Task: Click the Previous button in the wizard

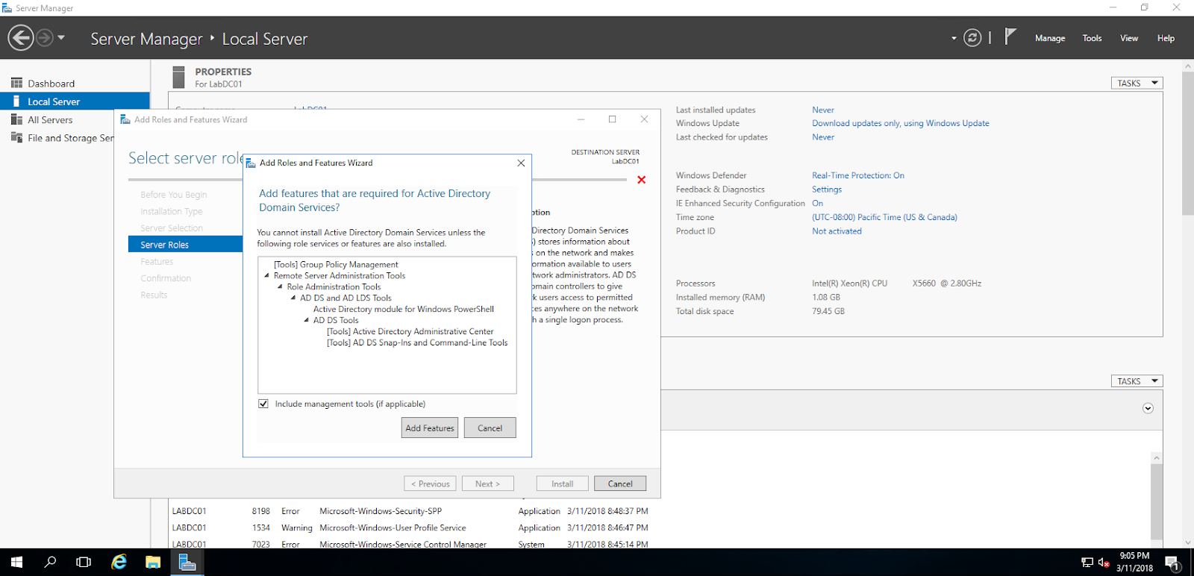Action: pos(431,483)
